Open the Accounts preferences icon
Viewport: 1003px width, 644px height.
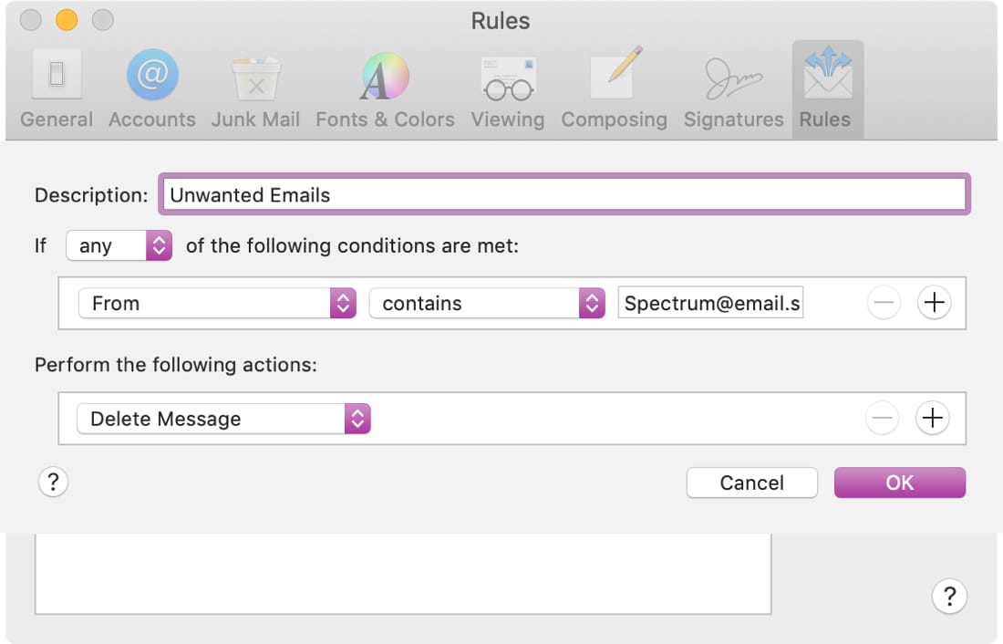click(x=152, y=74)
